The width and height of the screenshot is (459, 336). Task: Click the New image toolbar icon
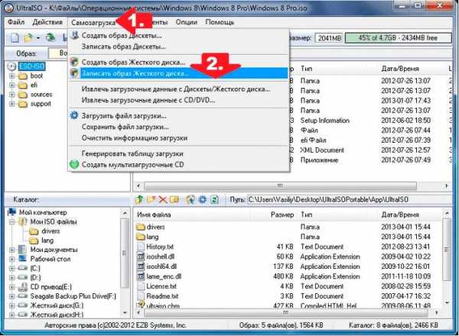tap(15, 37)
